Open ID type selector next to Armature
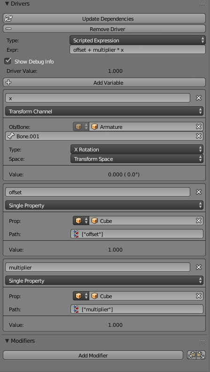This screenshot has height=372, width=210. point(81,127)
